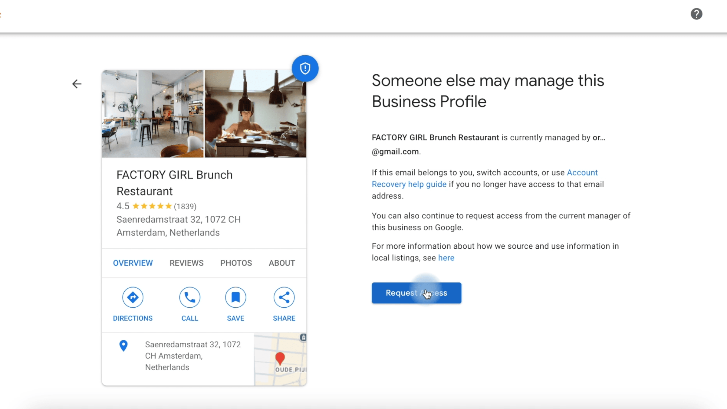Click the help question mark icon
The image size is (727, 409).
click(x=696, y=14)
